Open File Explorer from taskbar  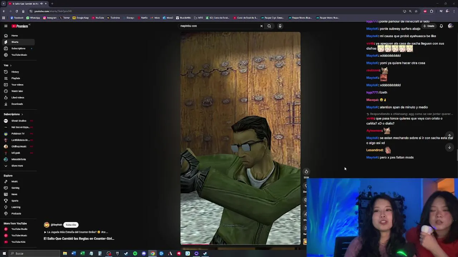click(65, 253)
